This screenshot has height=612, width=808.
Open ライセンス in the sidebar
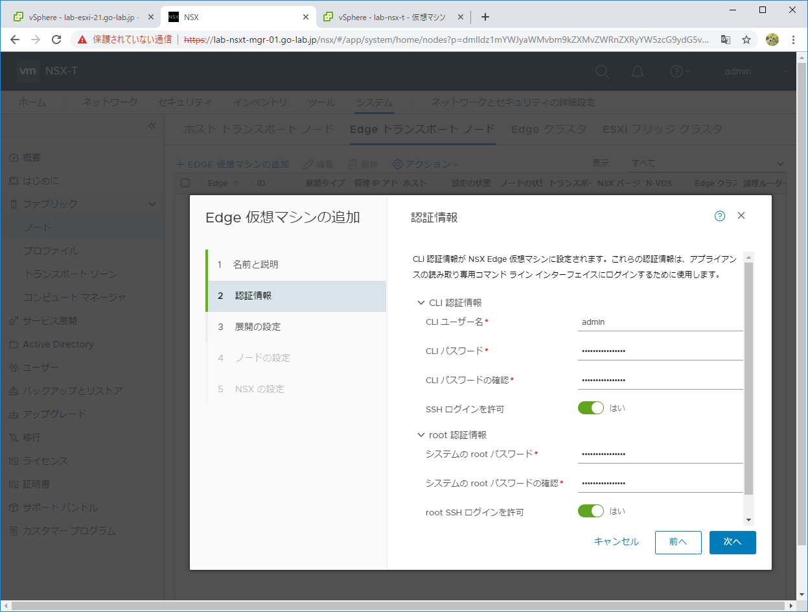coord(45,461)
